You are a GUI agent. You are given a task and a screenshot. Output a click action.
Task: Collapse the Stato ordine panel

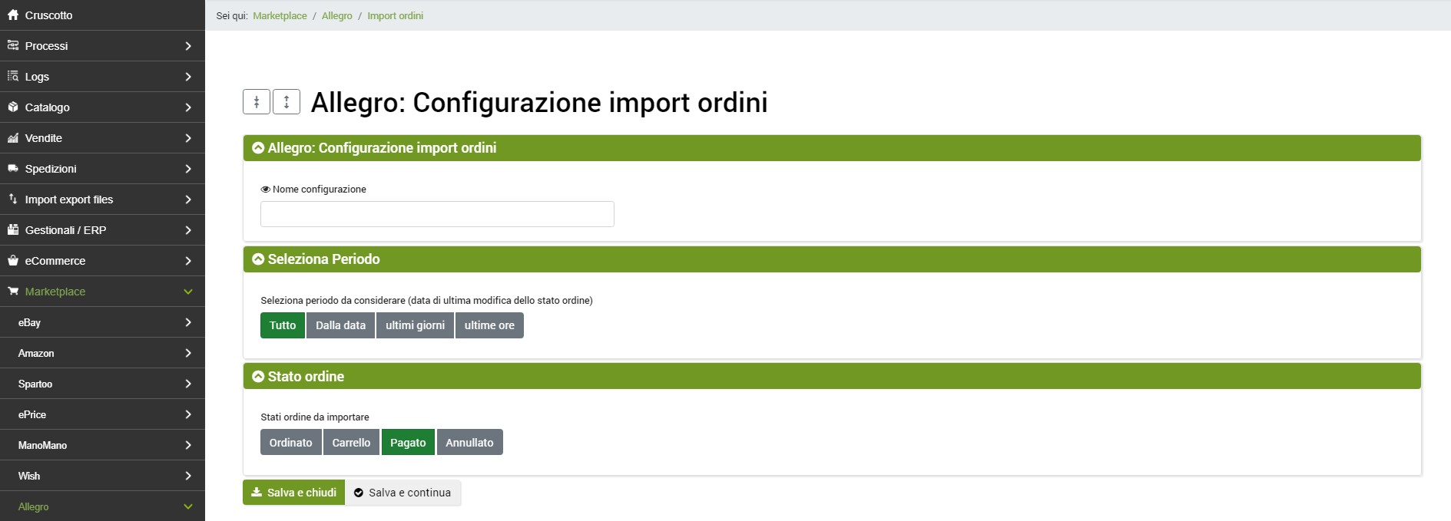click(x=258, y=377)
